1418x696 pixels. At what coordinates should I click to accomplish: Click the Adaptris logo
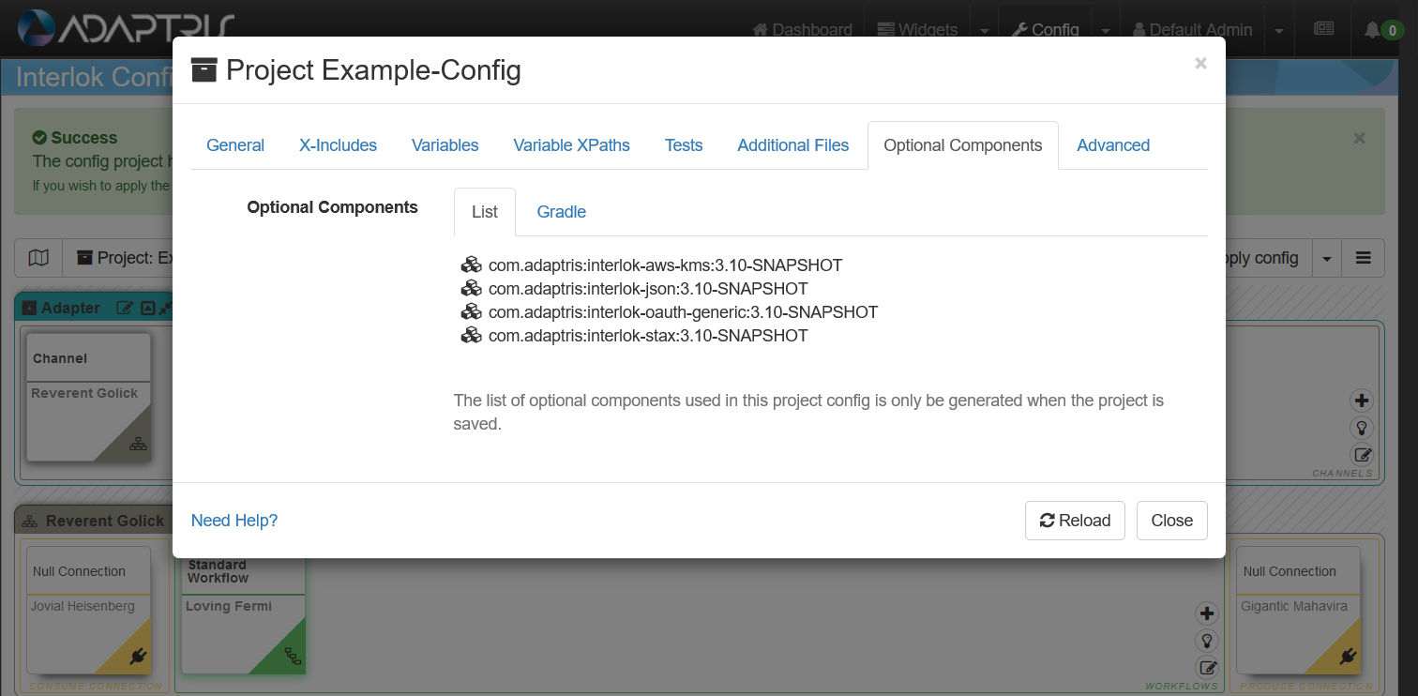point(125,28)
